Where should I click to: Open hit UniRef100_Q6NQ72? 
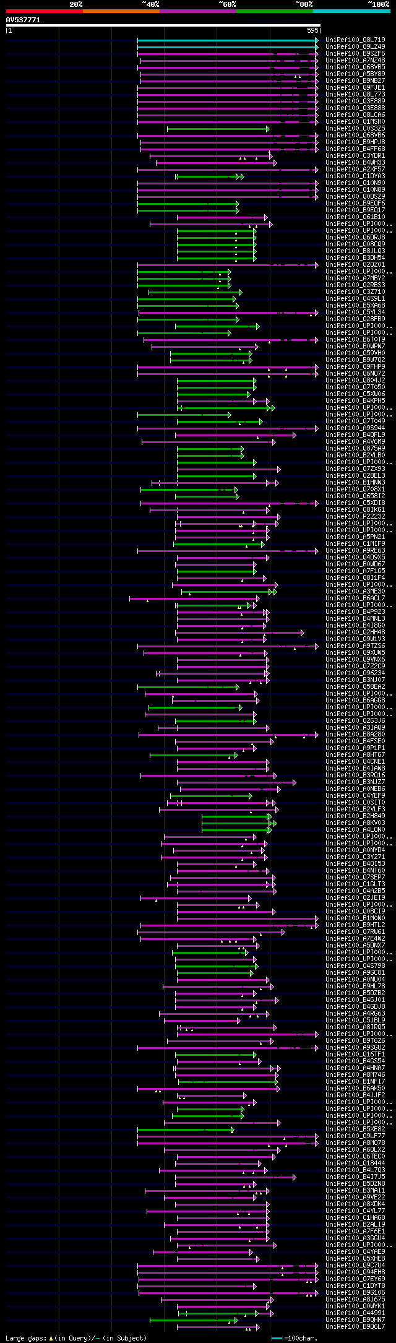tap(355, 374)
